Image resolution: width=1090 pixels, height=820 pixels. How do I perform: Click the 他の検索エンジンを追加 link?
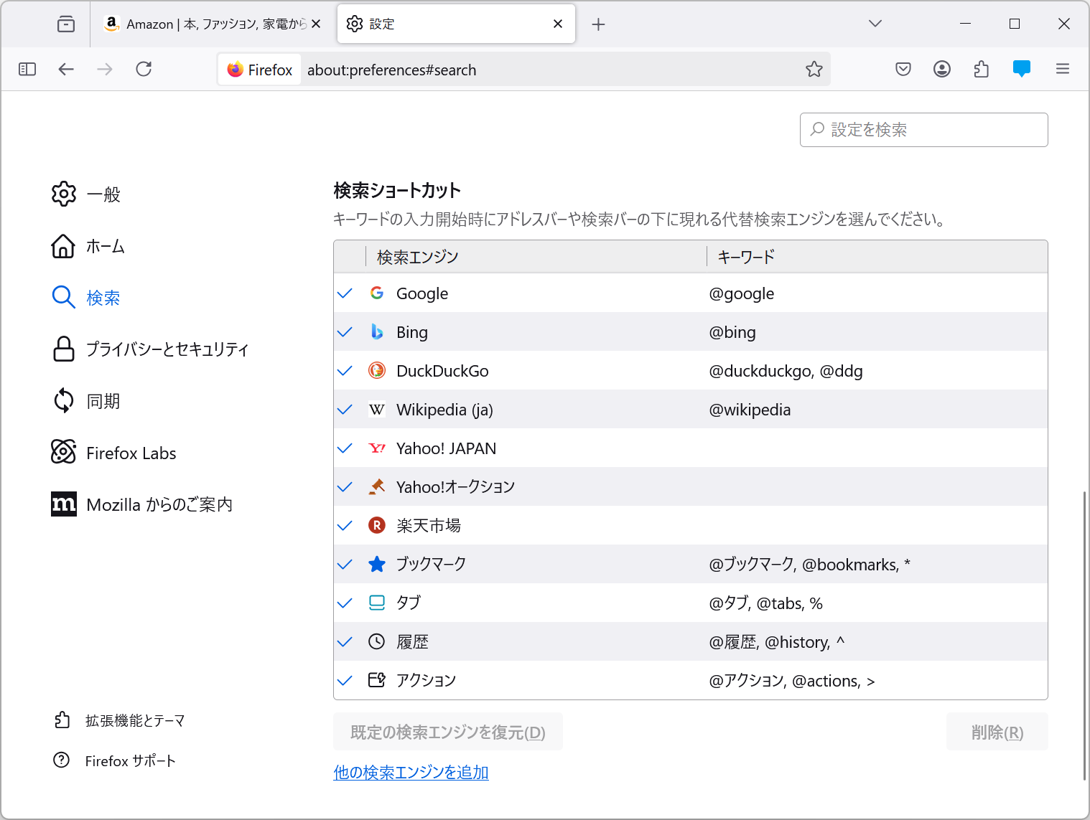pos(410,773)
